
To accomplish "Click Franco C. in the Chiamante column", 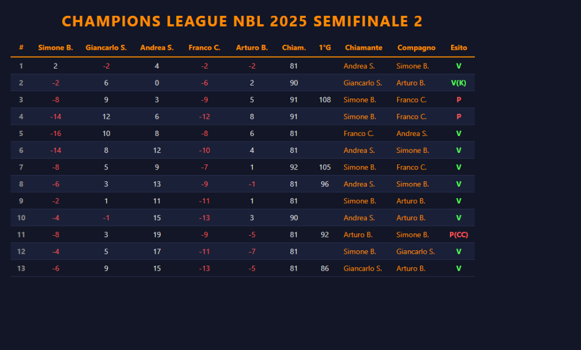I will (359, 134).
